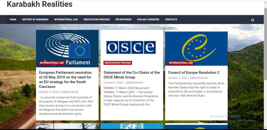This screenshot has height=130, width=267.
Task: Click NEGOTIATION PROCESS tag on OSCE card
Action: (118, 63)
